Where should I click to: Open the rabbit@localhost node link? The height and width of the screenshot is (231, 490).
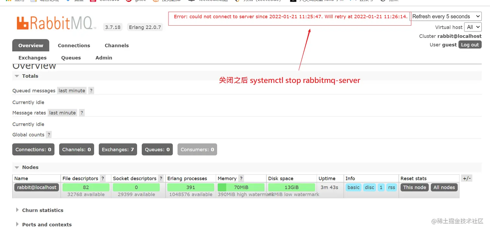37,187
